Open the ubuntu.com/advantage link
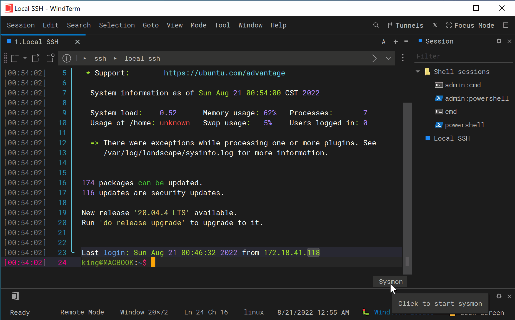The height and width of the screenshot is (320, 515). click(x=224, y=73)
